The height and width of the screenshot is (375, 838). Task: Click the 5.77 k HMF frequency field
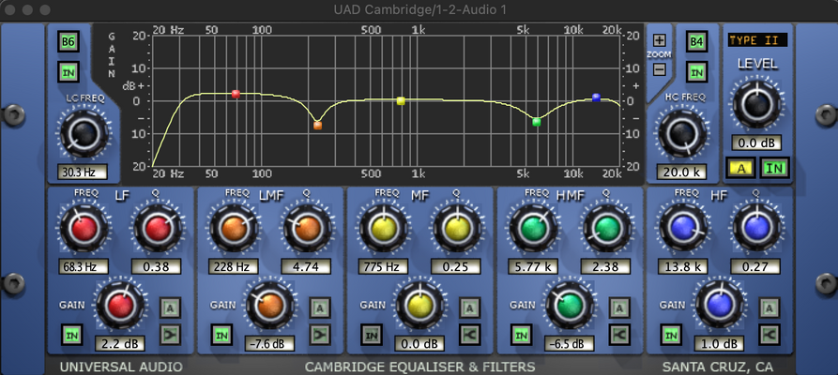point(532,266)
